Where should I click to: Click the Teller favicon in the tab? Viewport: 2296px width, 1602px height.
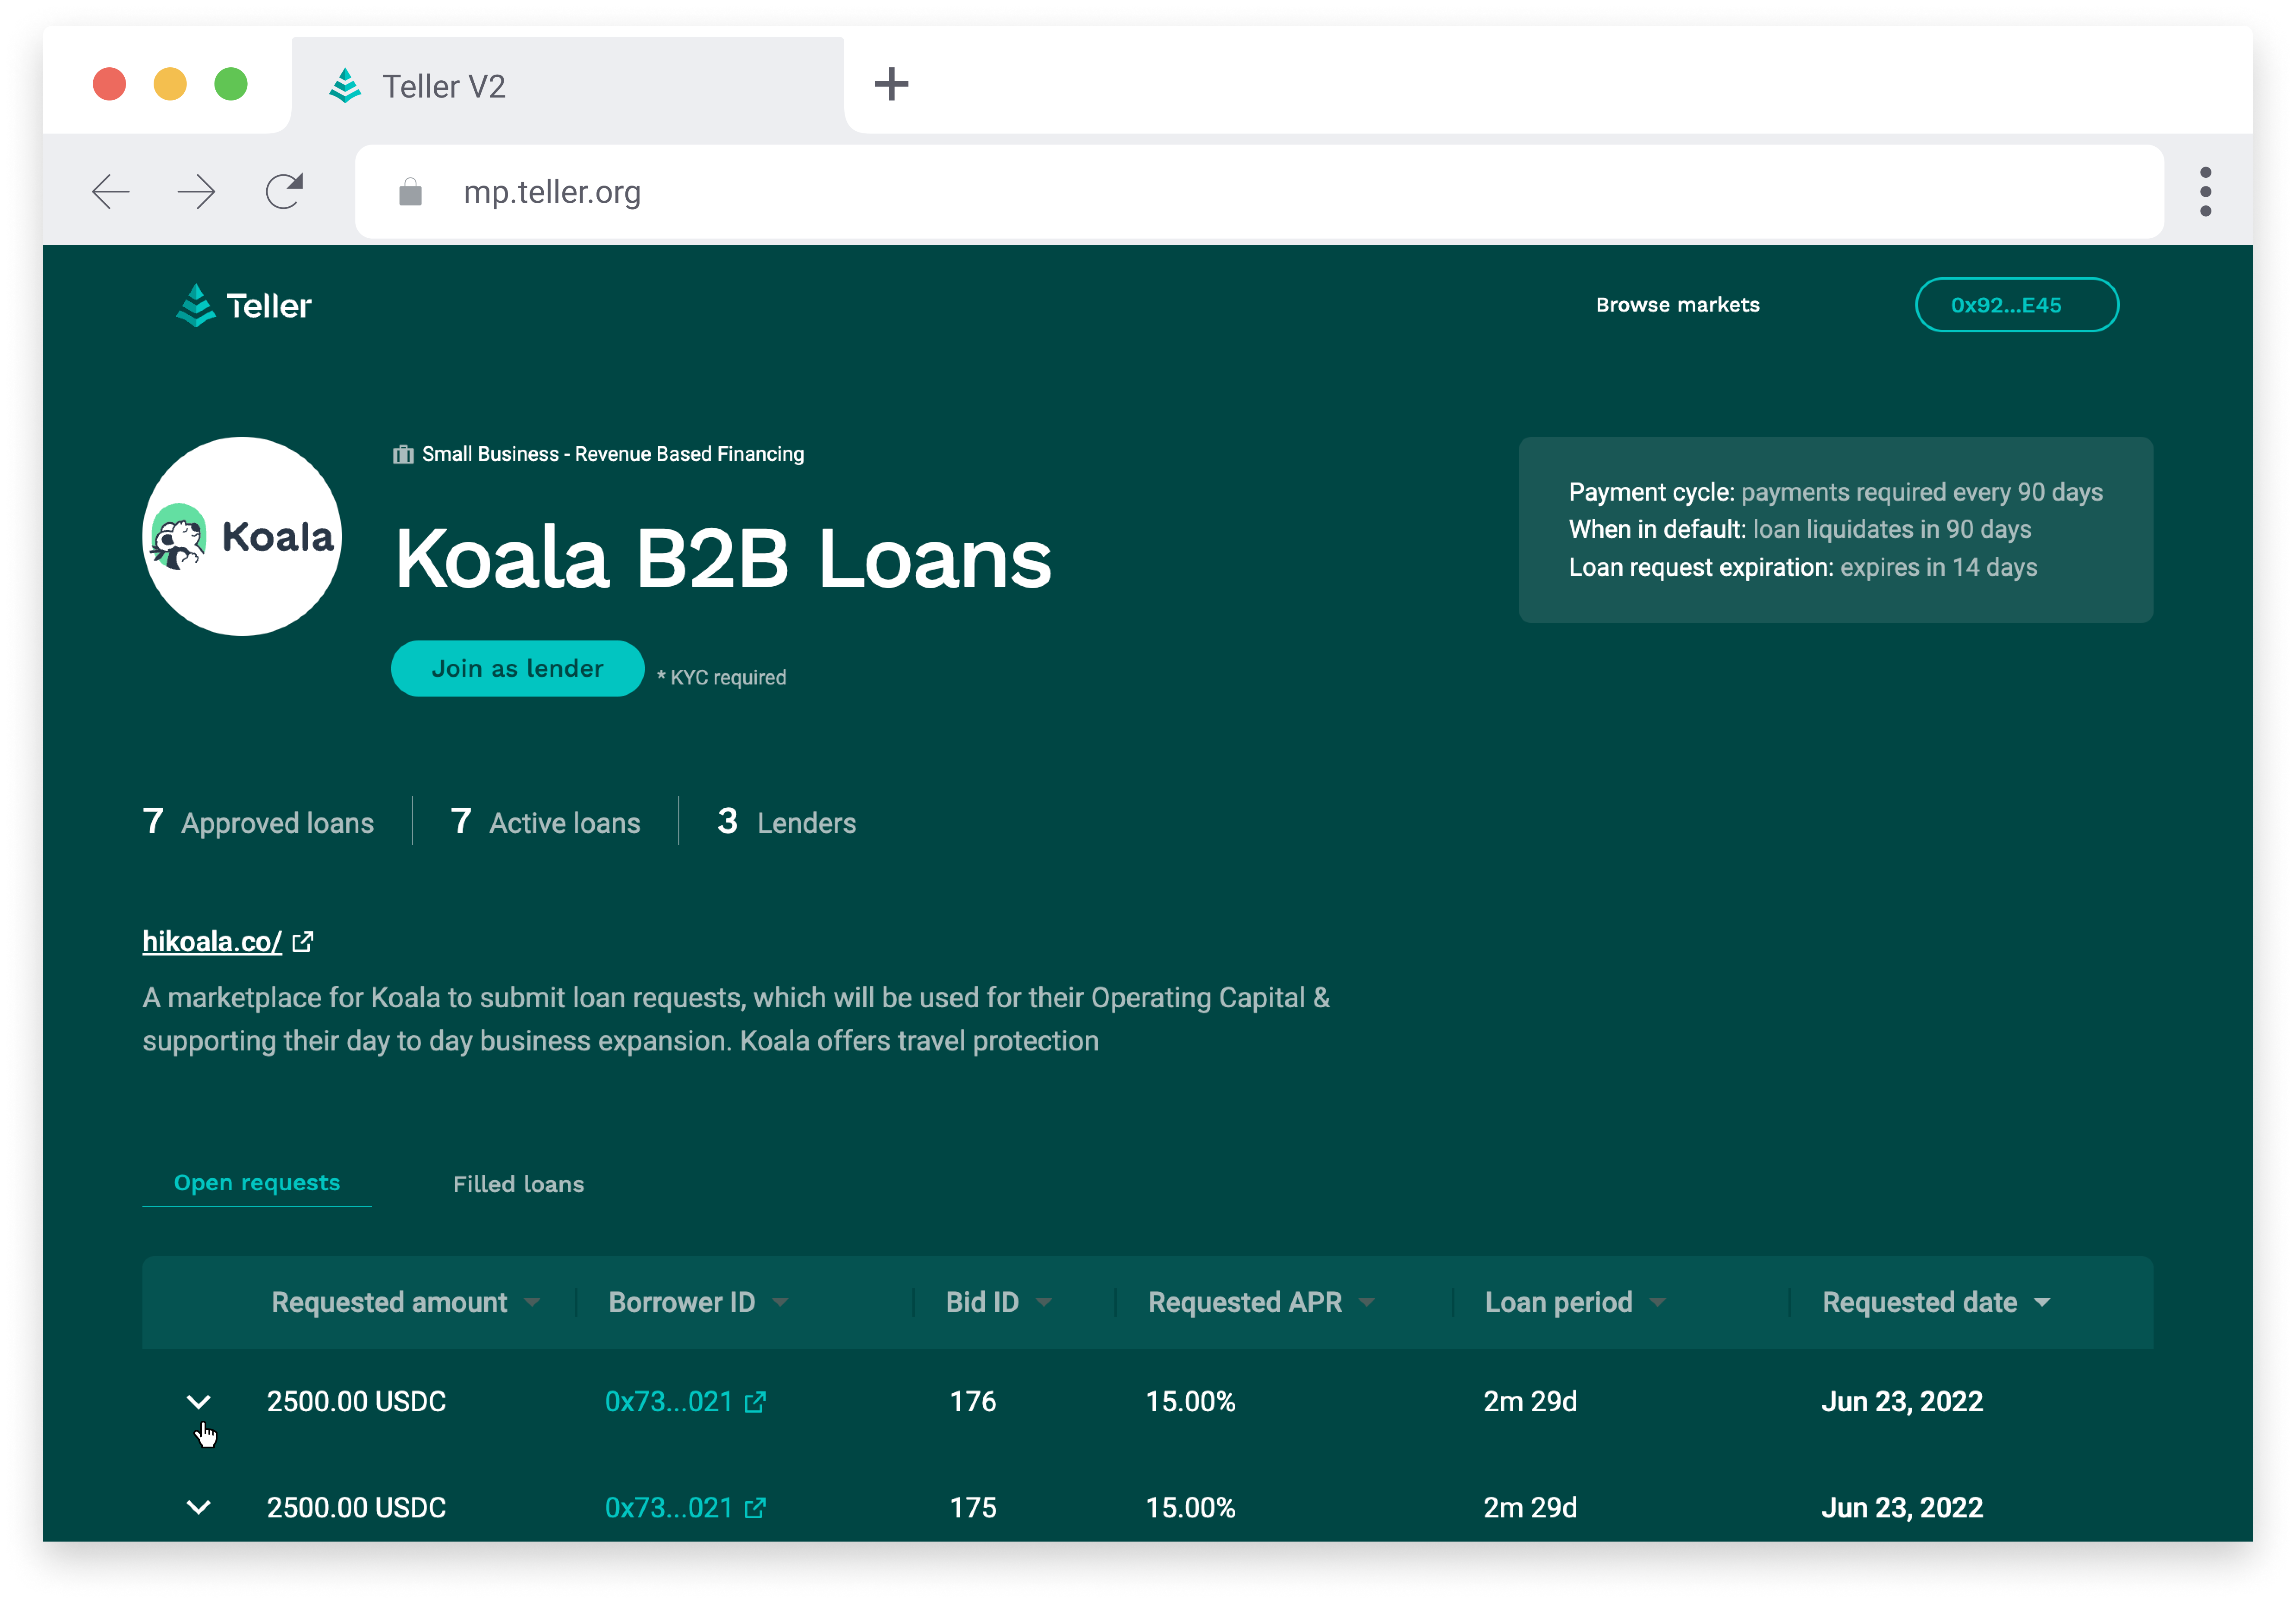[345, 86]
